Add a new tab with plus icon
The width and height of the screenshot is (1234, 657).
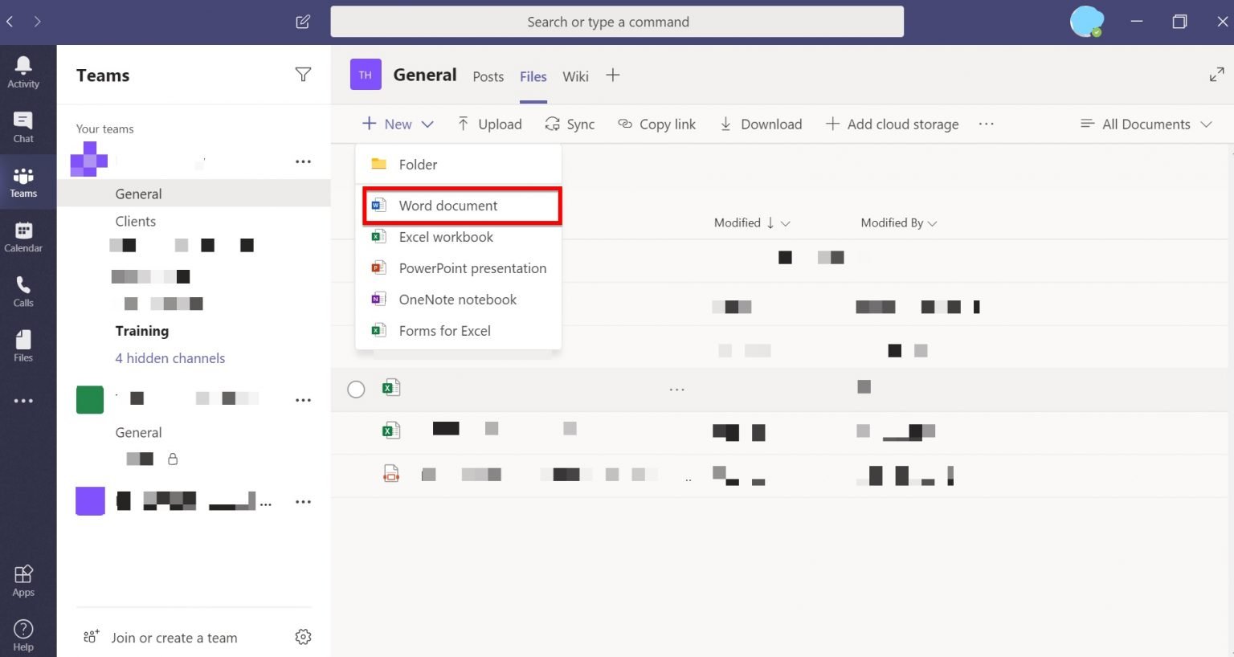612,75
